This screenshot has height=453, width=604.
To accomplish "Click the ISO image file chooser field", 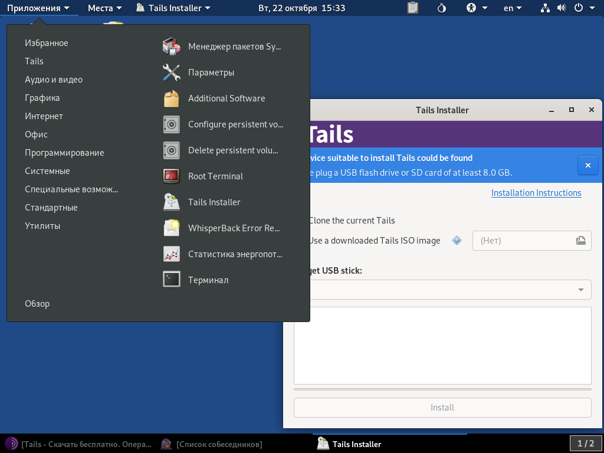I will click(x=531, y=241).
